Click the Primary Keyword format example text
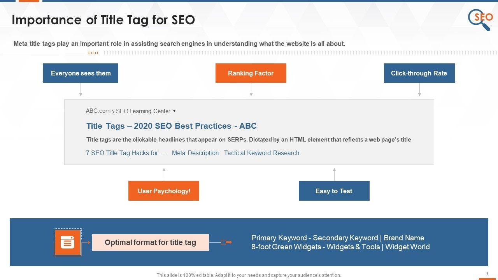 point(338,238)
